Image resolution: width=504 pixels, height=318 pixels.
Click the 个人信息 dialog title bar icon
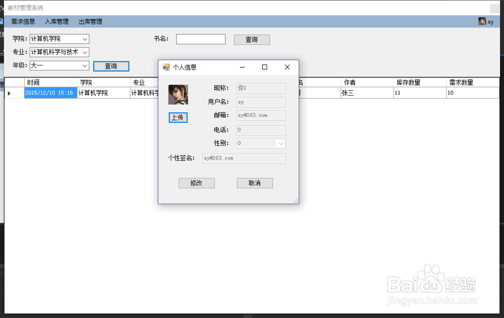165,66
